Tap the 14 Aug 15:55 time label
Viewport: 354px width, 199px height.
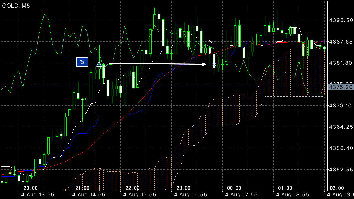point(138,195)
